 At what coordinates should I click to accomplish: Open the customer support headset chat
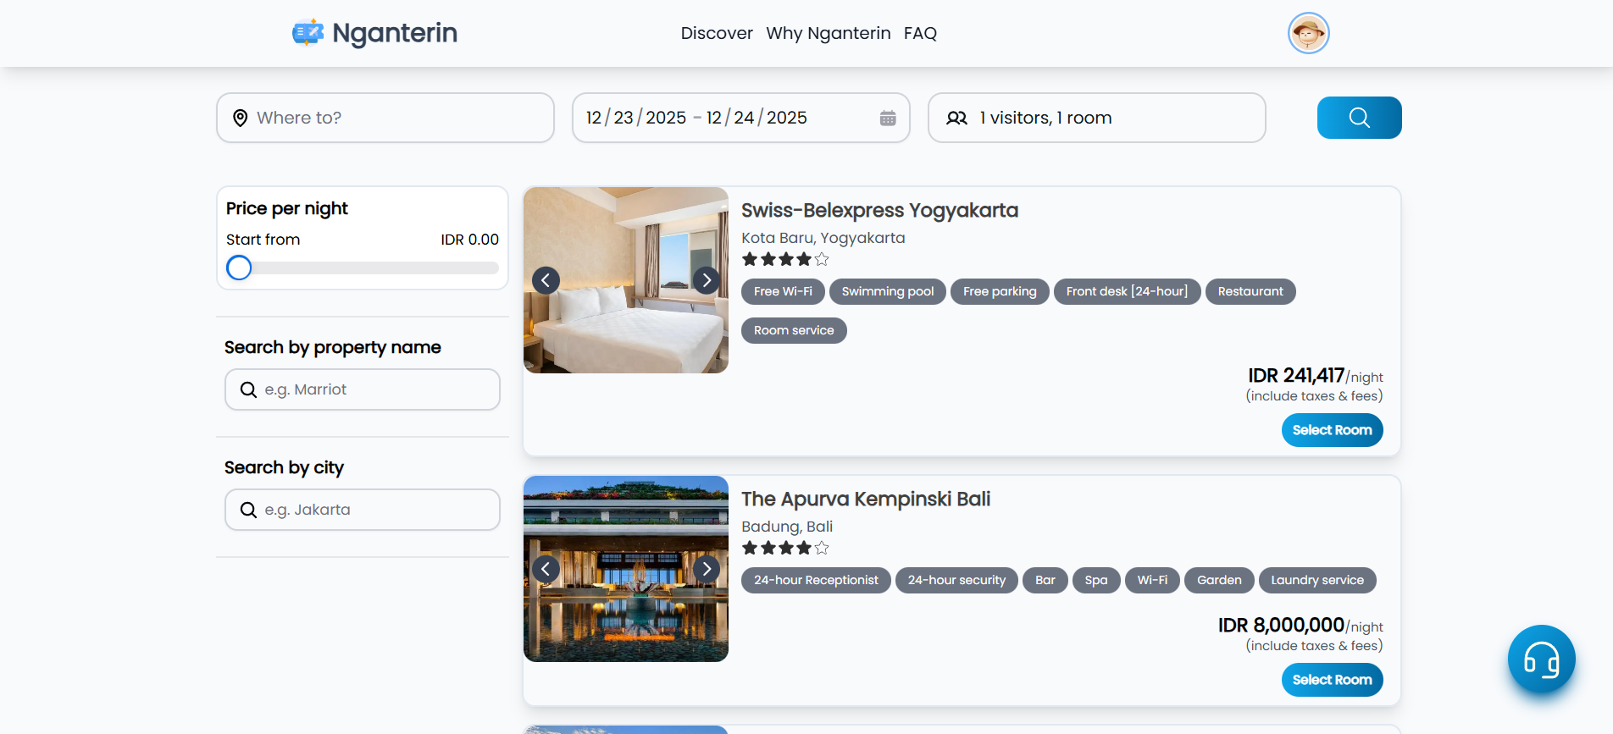click(1541, 659)
